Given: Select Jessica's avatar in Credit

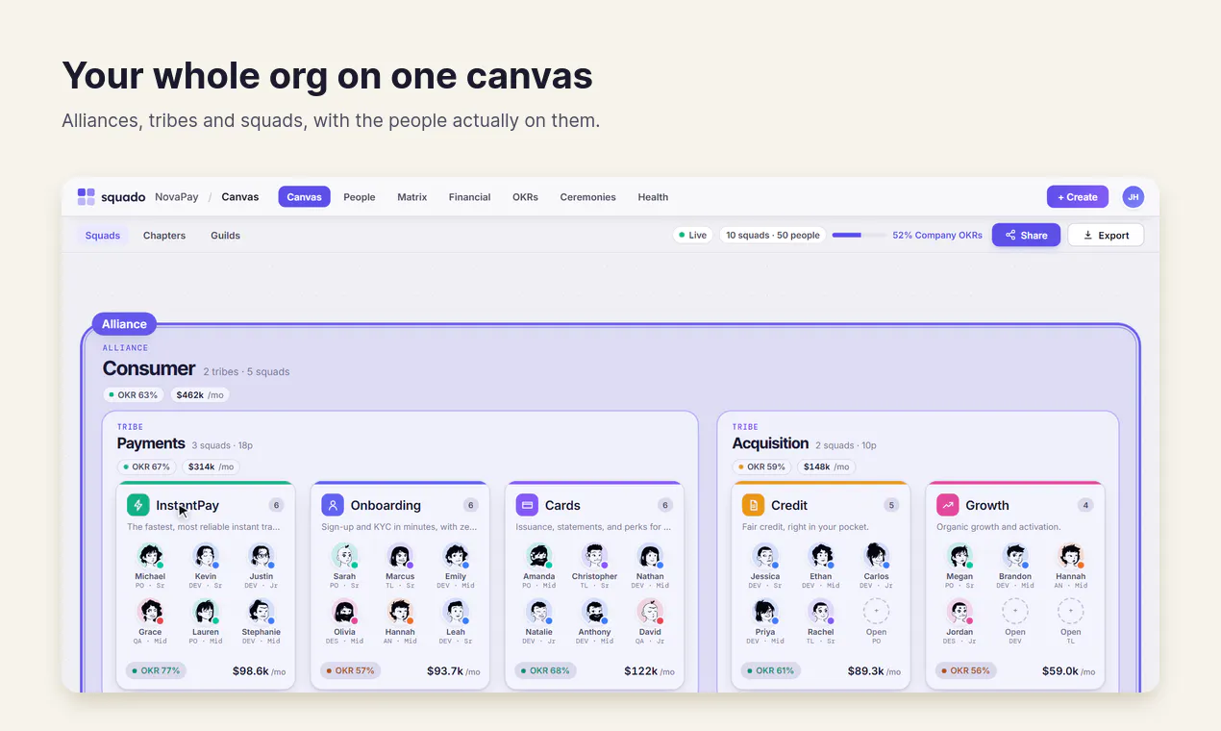Looking at the screenshot, I should tap(765, 556).
